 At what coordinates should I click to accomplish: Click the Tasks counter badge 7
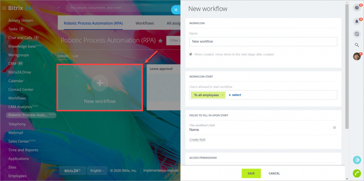(22, 29)
